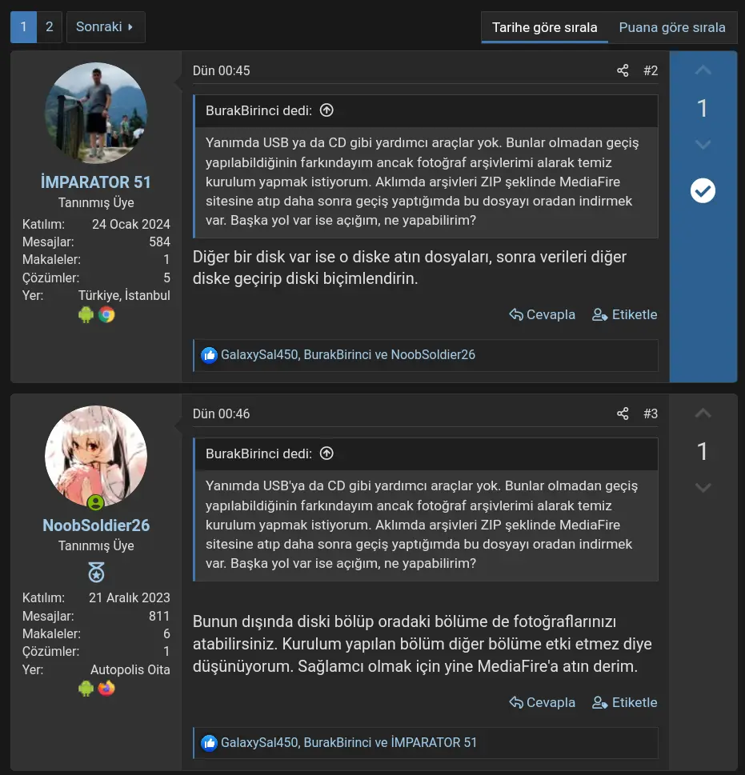Click the like thumb icon under post #2

click(x=209, y=355)
